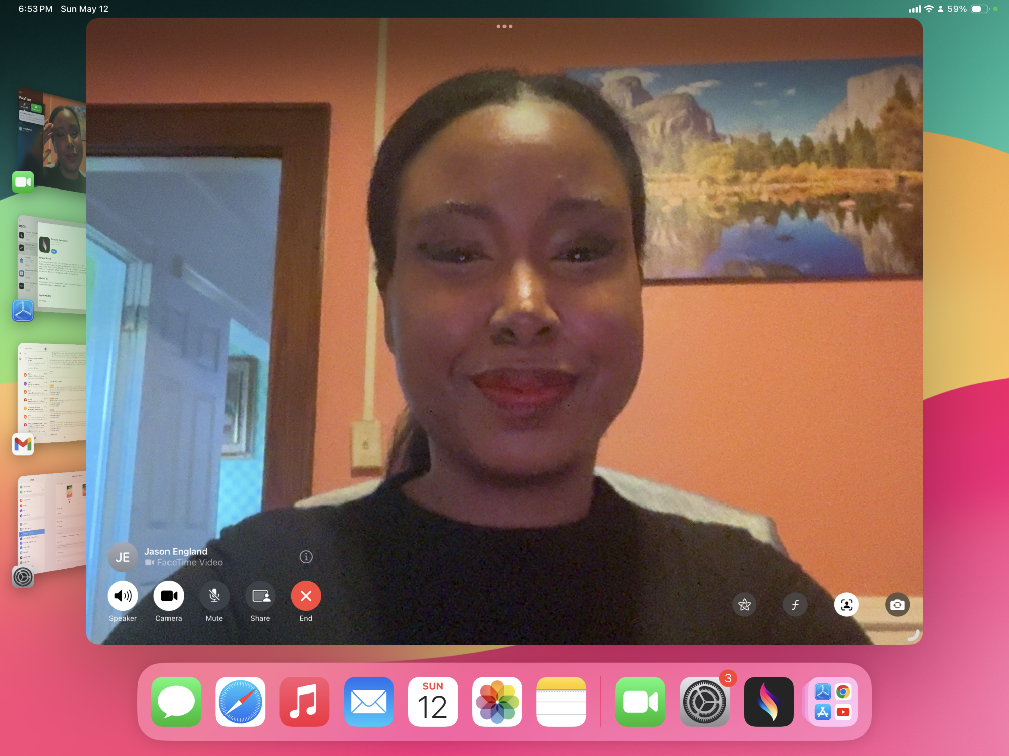This screenshot has height=756, width=1009.
Task: Expand call options via the ellipsis
Action: coord(504,26)
